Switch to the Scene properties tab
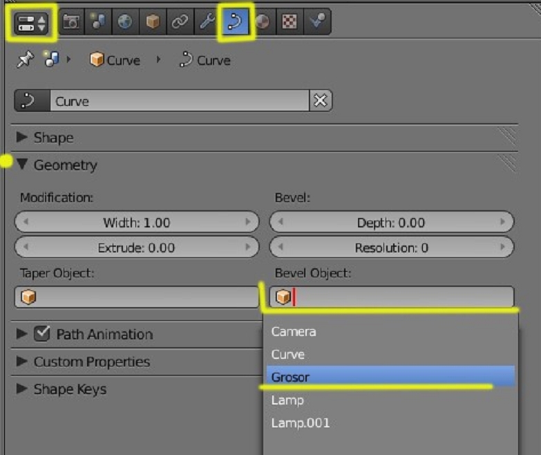 click(x=98, y=22)
